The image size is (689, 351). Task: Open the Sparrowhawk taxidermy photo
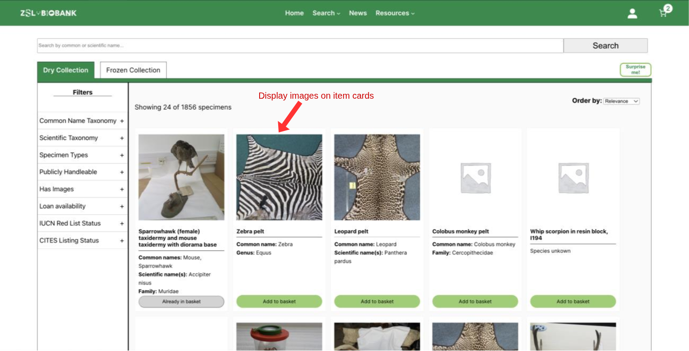pos(181,177)
